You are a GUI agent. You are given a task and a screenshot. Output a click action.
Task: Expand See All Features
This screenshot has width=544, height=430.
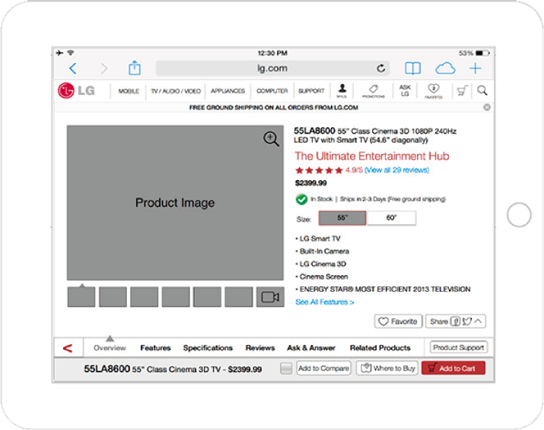click(x=325, y=302)
